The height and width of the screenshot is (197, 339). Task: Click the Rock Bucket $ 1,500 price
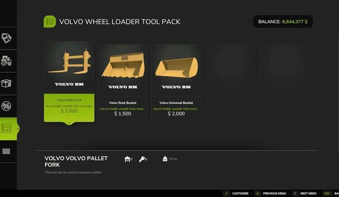[122, 114]
